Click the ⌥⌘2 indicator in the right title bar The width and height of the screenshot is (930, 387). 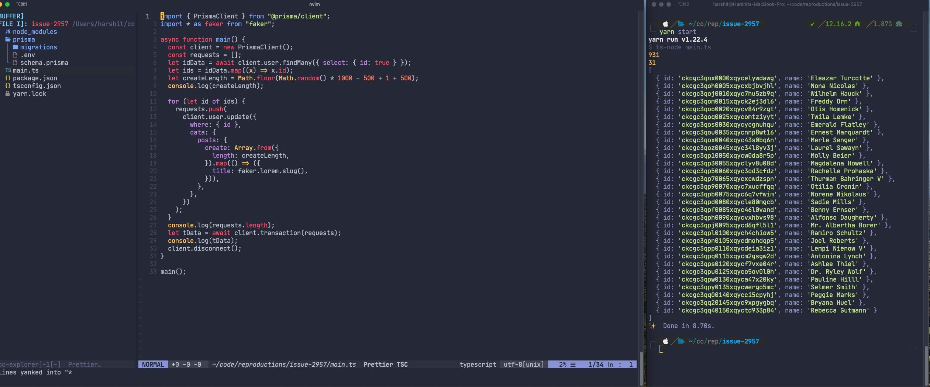click(x=684, y=4)
